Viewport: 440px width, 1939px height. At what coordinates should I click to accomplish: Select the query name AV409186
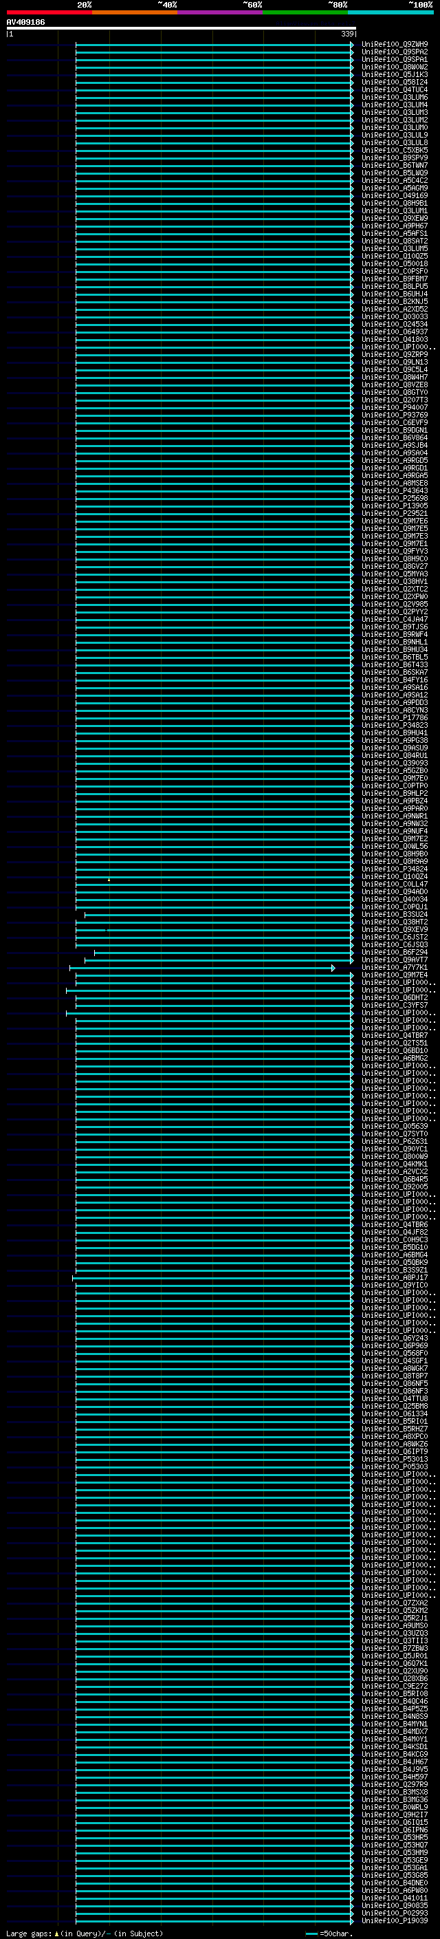(x=25, y=23)
